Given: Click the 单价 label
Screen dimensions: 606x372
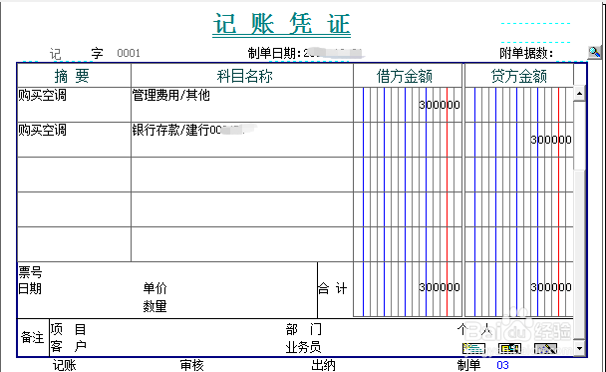Looking at the screenshot, I should coord(154,288).
